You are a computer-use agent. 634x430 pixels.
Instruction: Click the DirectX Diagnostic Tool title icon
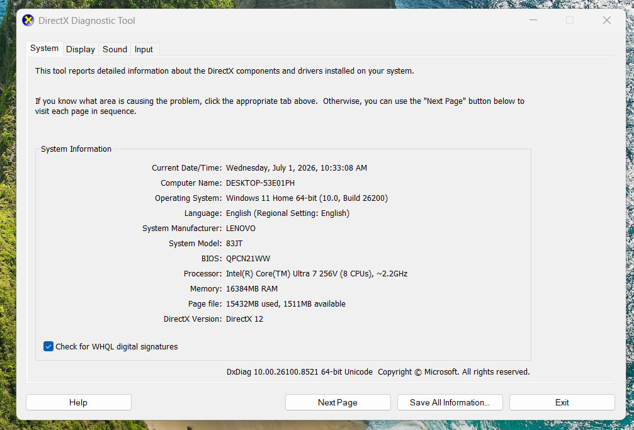point(28,20)
